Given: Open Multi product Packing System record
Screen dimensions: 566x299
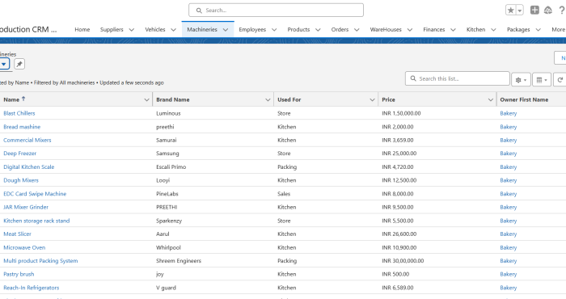Looking at the screenshot, I should 40,261.
